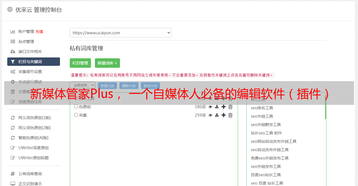This screenshot has width=358, height=186.
Task: Open 账户管理 in the sidebar
Action: click(26, 32)
